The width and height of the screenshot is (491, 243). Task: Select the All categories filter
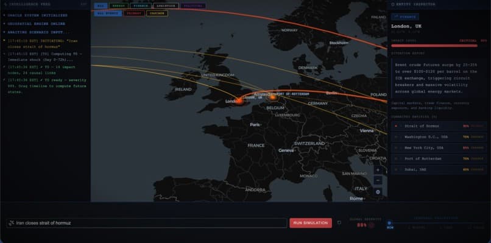pos(100,5)
